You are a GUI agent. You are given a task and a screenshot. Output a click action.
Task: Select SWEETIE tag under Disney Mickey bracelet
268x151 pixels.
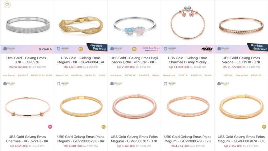point(183,75)
